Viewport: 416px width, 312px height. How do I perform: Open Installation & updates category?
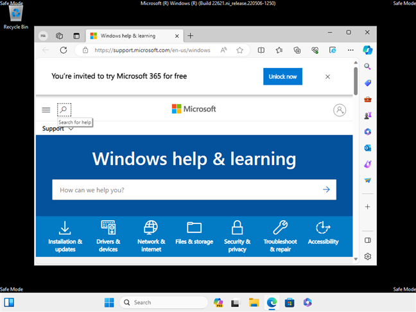point(65,236)
